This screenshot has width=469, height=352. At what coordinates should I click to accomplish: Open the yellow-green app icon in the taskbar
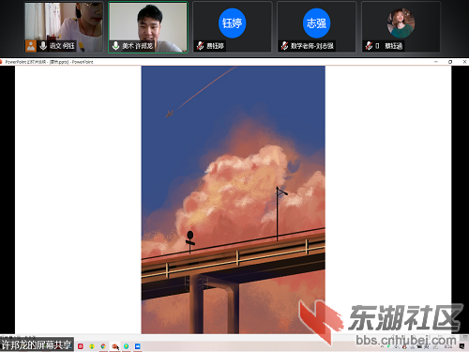92,346
